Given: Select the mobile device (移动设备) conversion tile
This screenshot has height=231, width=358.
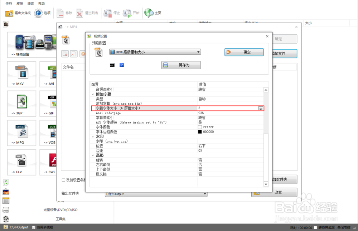Looking at the screenshot, I should click(x=32, y=45).
